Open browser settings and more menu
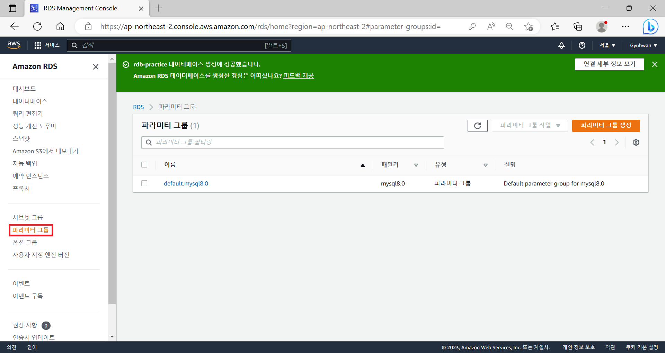Image resolution: width=665 pixels, height=353 pixels. [625, 26]
